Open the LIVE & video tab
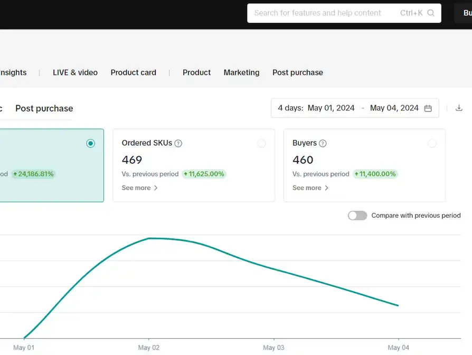This screenshot has width=472, height=355. click(75, 72)
